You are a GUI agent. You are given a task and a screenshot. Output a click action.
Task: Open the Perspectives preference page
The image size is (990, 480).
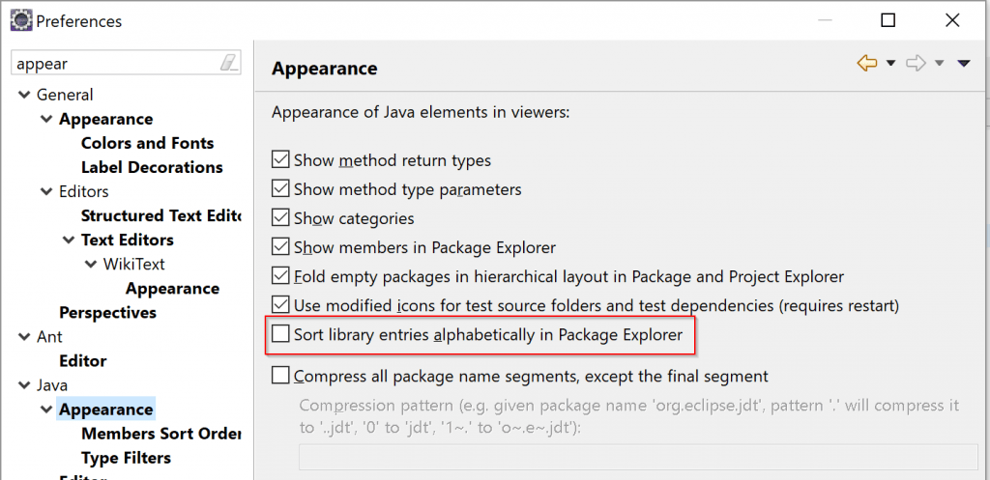click(108, 313)
